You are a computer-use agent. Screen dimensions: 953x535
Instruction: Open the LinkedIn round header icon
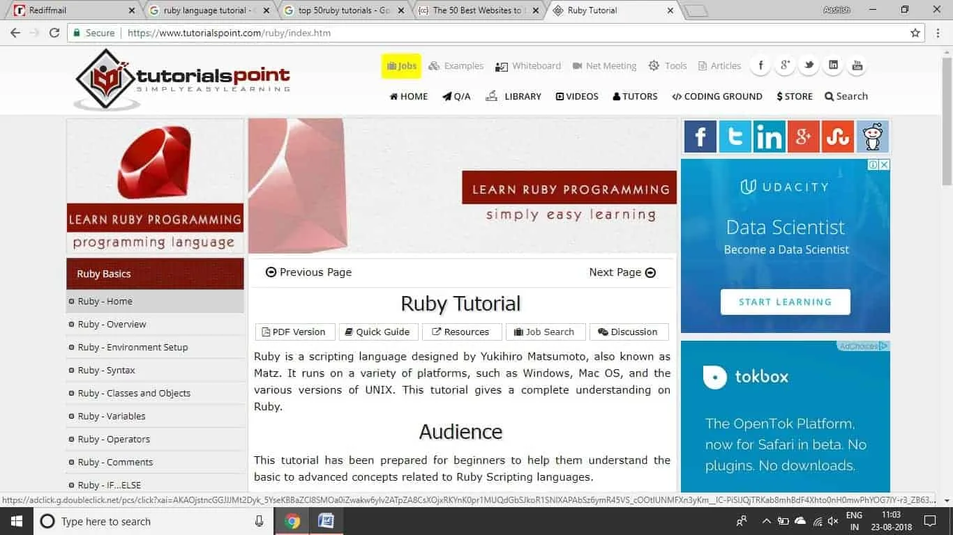833,65
